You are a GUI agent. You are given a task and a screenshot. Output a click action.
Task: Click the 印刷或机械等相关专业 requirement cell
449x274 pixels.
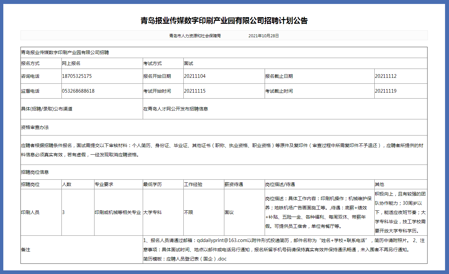pos(118,212)
